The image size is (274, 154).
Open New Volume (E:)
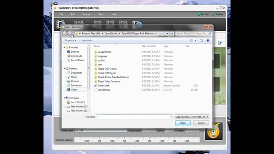point(79,111)
